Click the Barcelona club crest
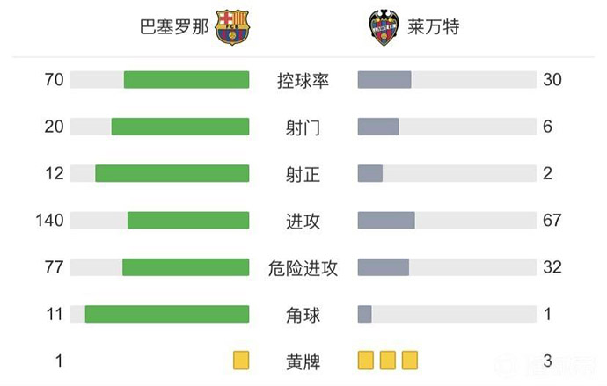The image size is (607, 386). [232, 27]
